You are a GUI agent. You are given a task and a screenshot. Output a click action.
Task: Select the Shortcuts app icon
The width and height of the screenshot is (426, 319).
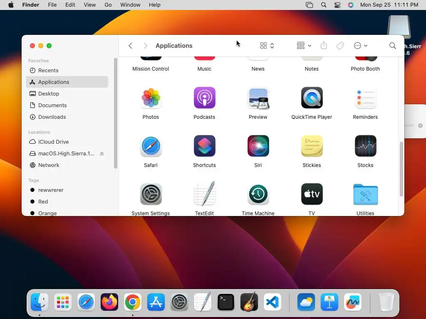(x=204, y=146)
